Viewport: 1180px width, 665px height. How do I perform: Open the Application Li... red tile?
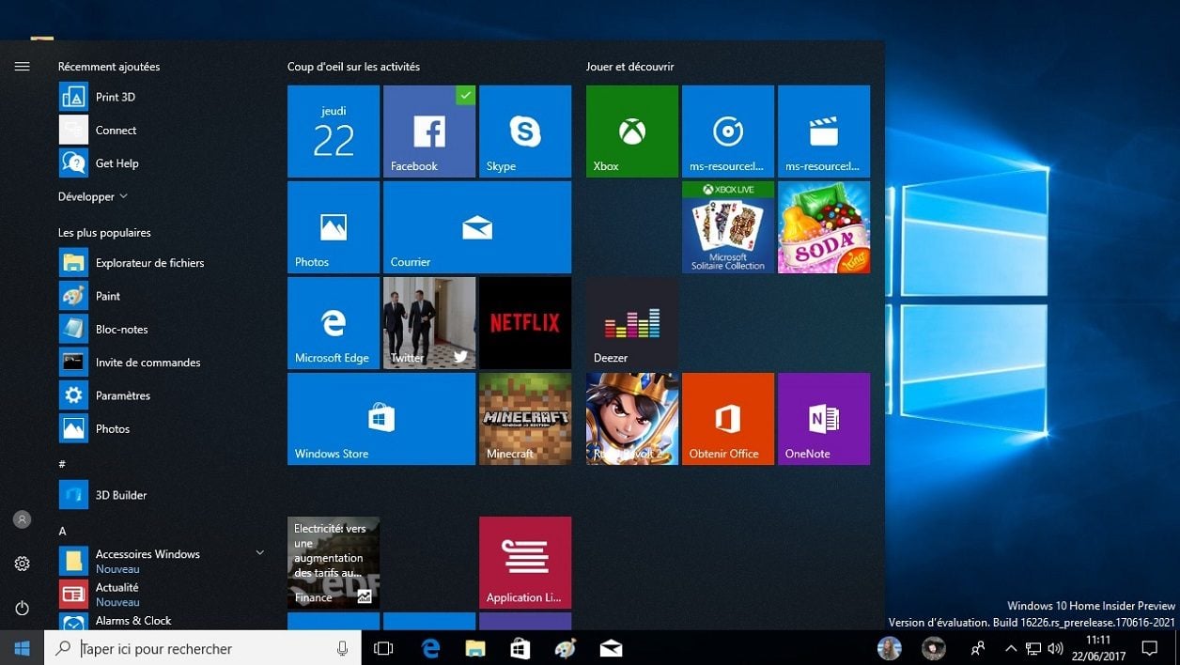point(525,563)
